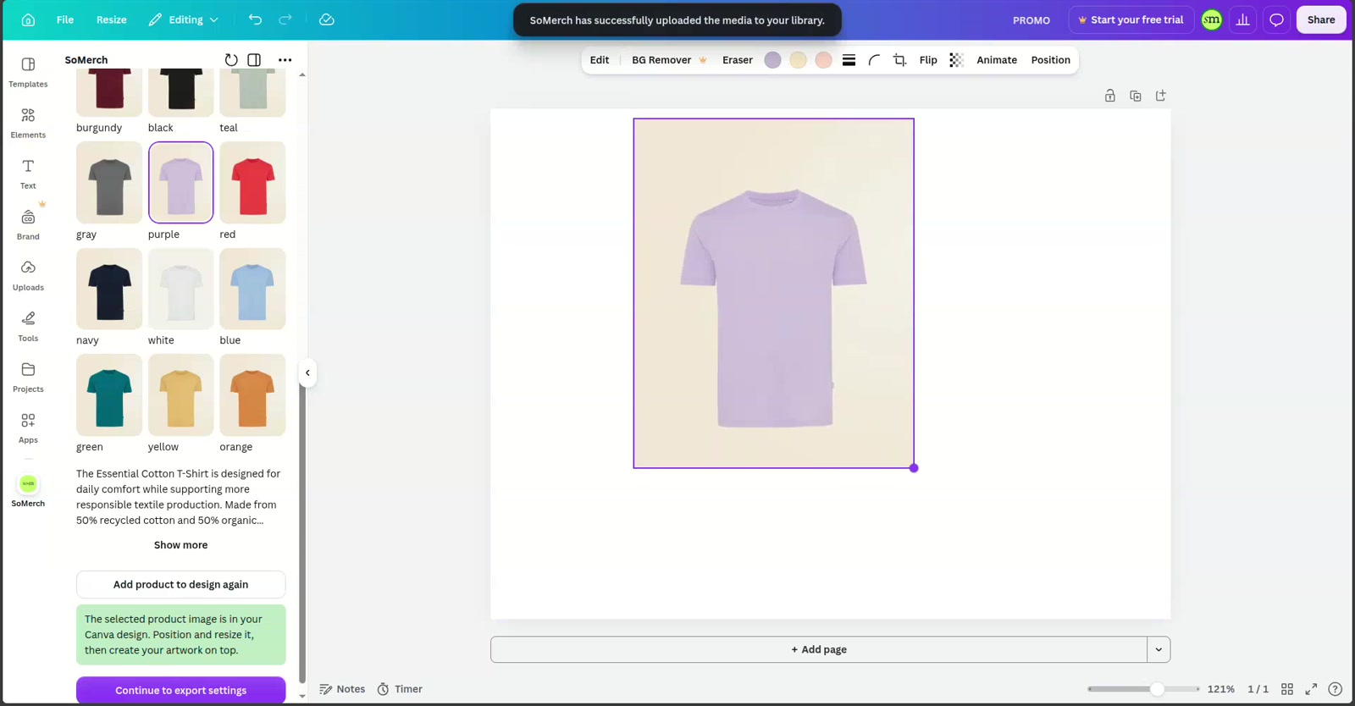Click Flip in toolbar

(x=928, y=60)
